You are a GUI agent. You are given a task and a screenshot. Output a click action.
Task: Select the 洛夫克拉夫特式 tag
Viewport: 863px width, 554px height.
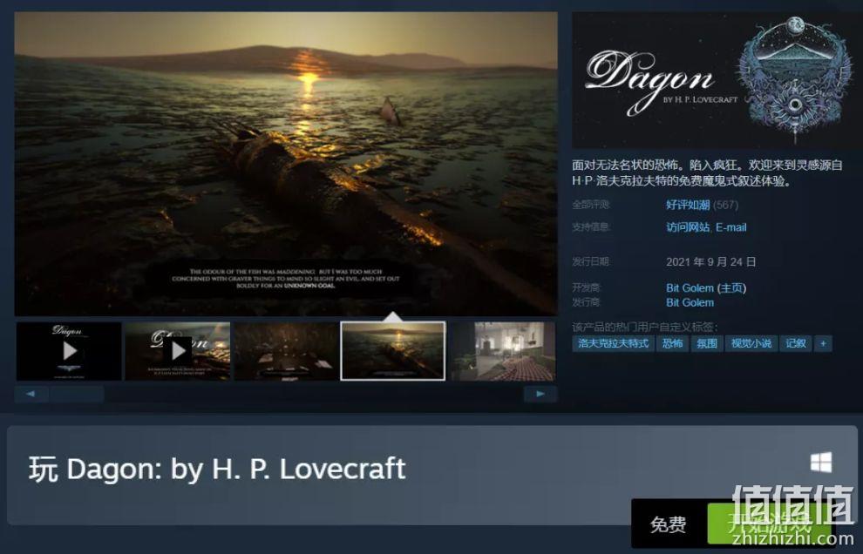click(613, 343)
